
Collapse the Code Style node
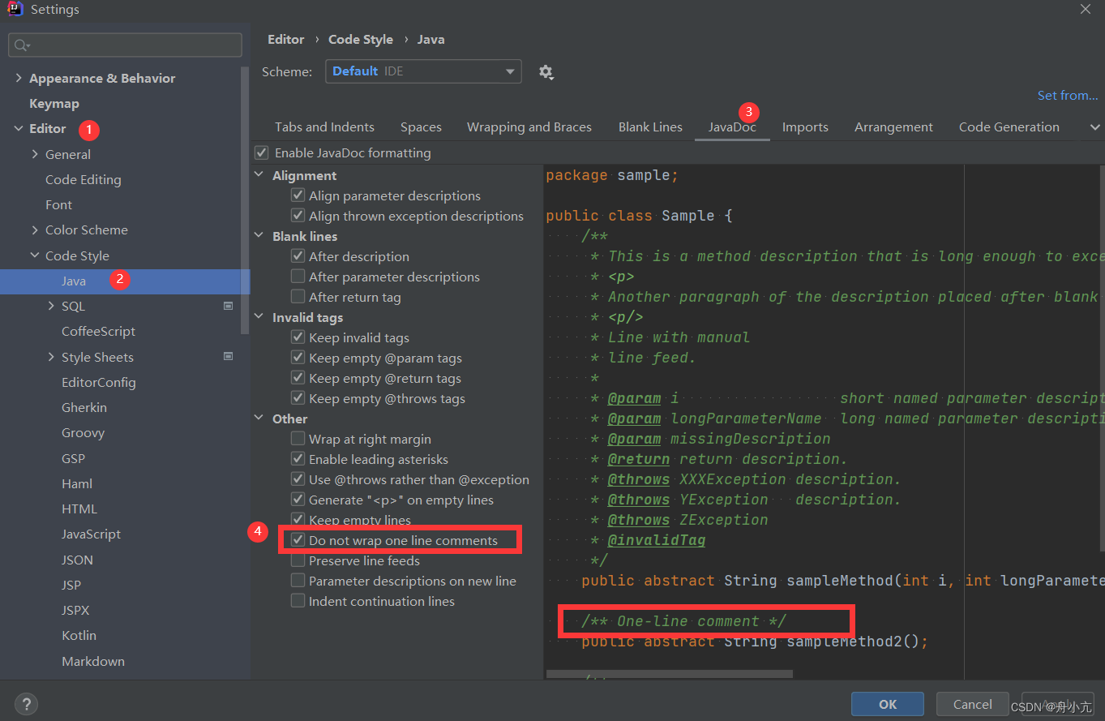[x=35, y=255]
